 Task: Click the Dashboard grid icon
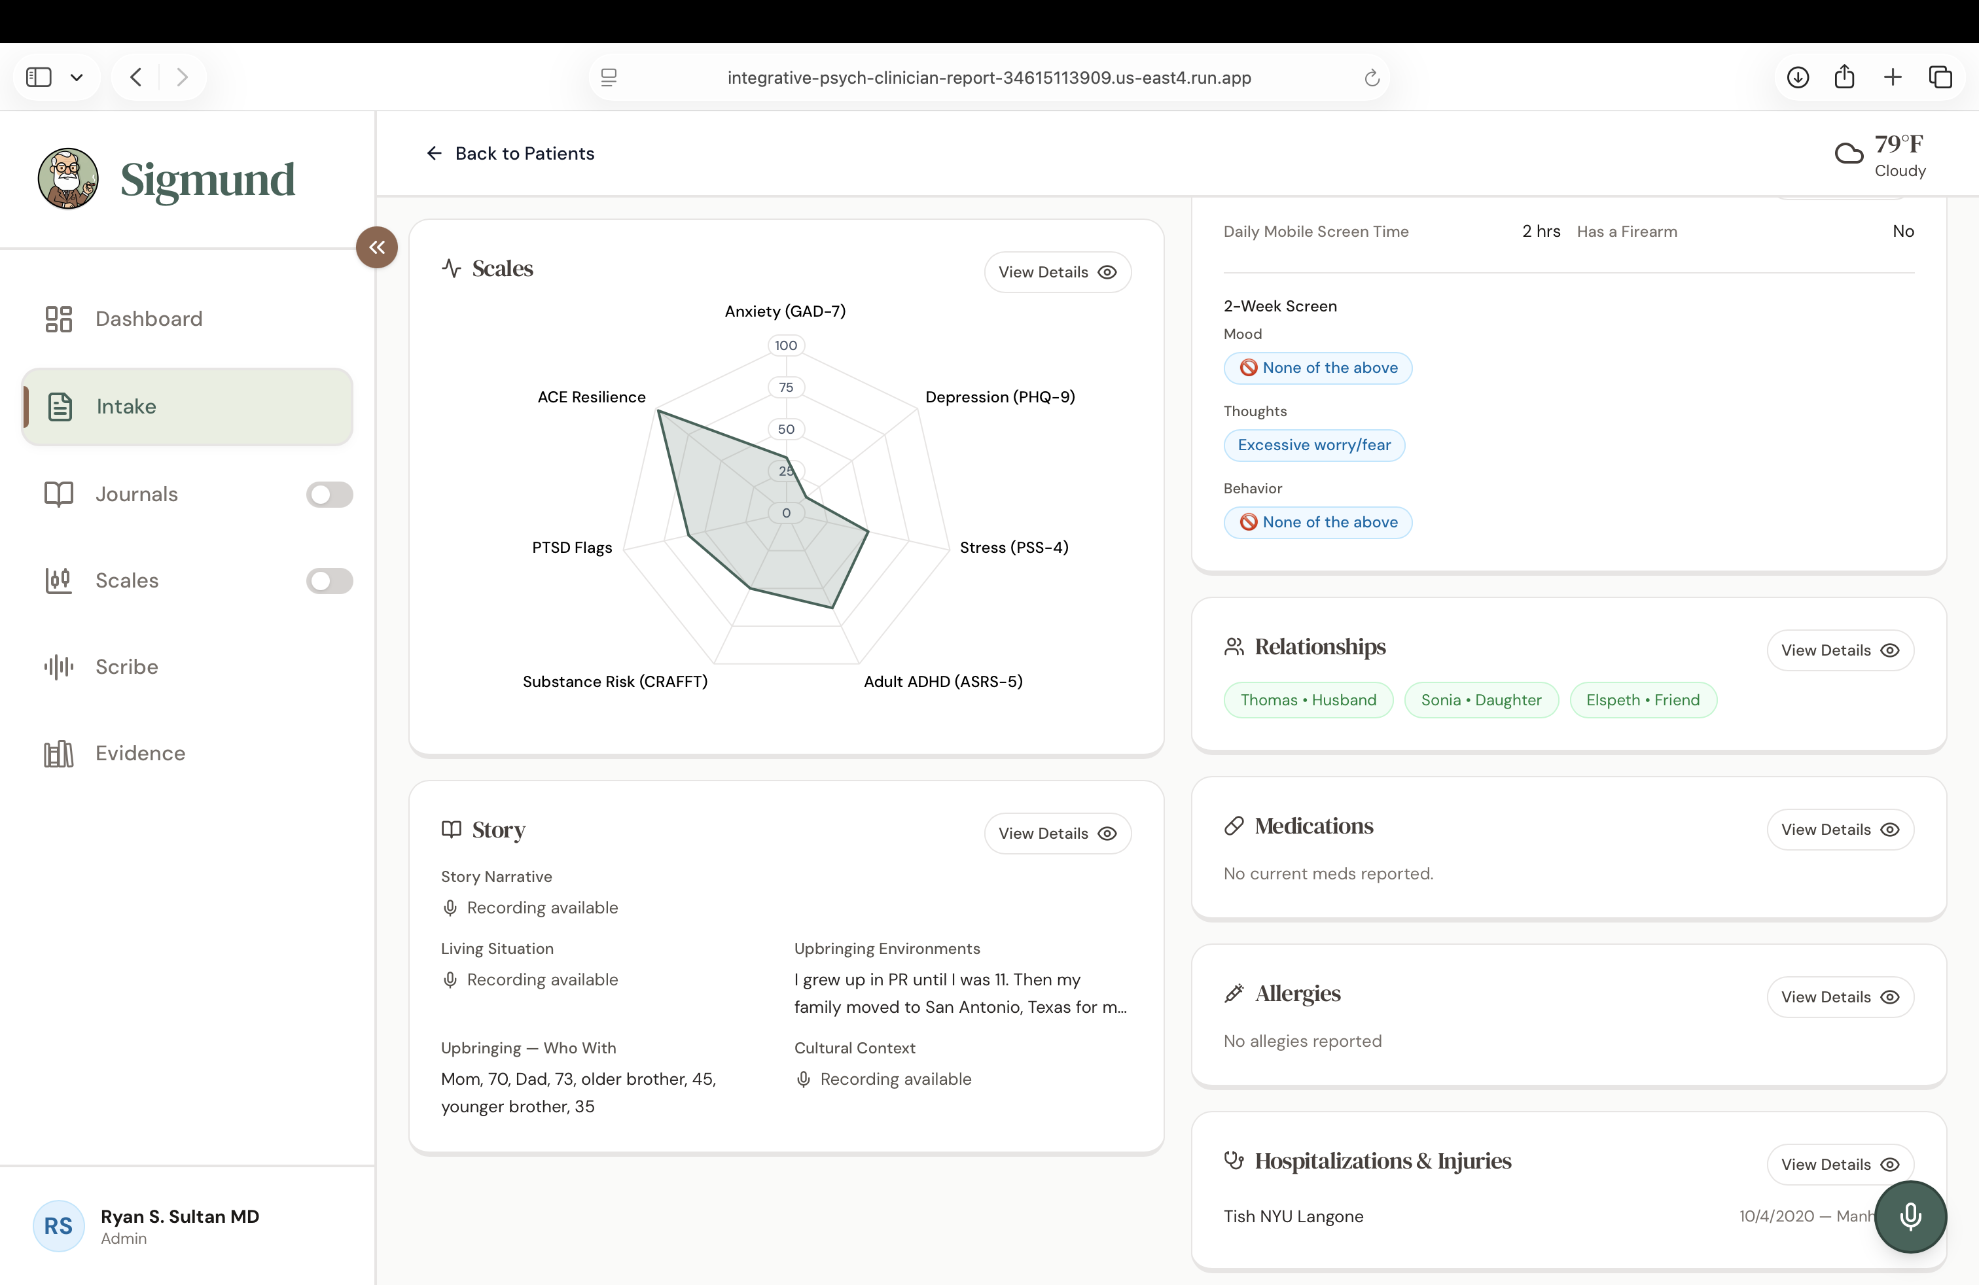point(58,319)
